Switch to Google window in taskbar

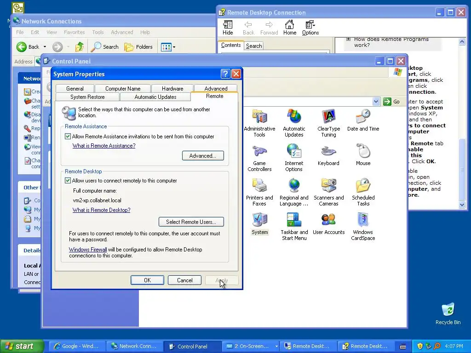[x=77, y=346]
